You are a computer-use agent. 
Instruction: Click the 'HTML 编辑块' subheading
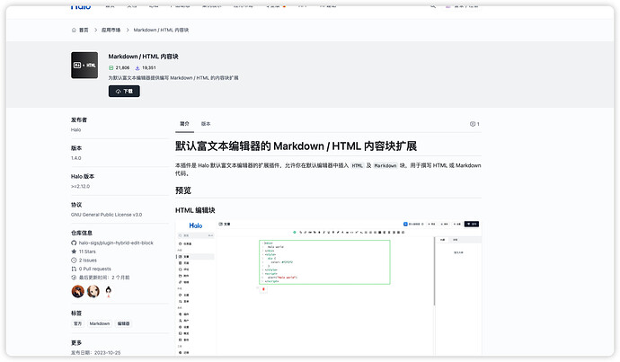coord(195,210)
